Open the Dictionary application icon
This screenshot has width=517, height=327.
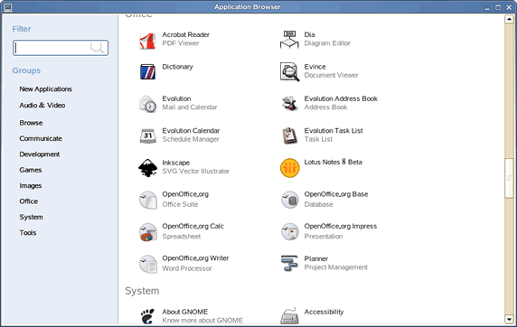point(147,71)
